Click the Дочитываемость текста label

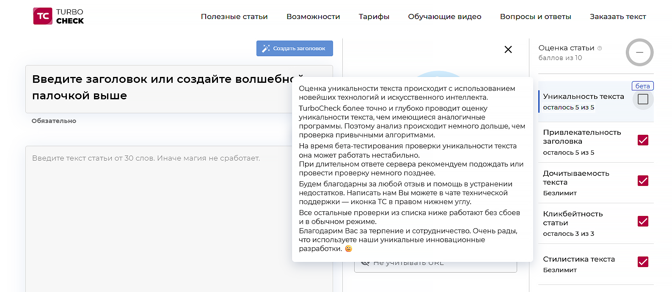point(576,177)
